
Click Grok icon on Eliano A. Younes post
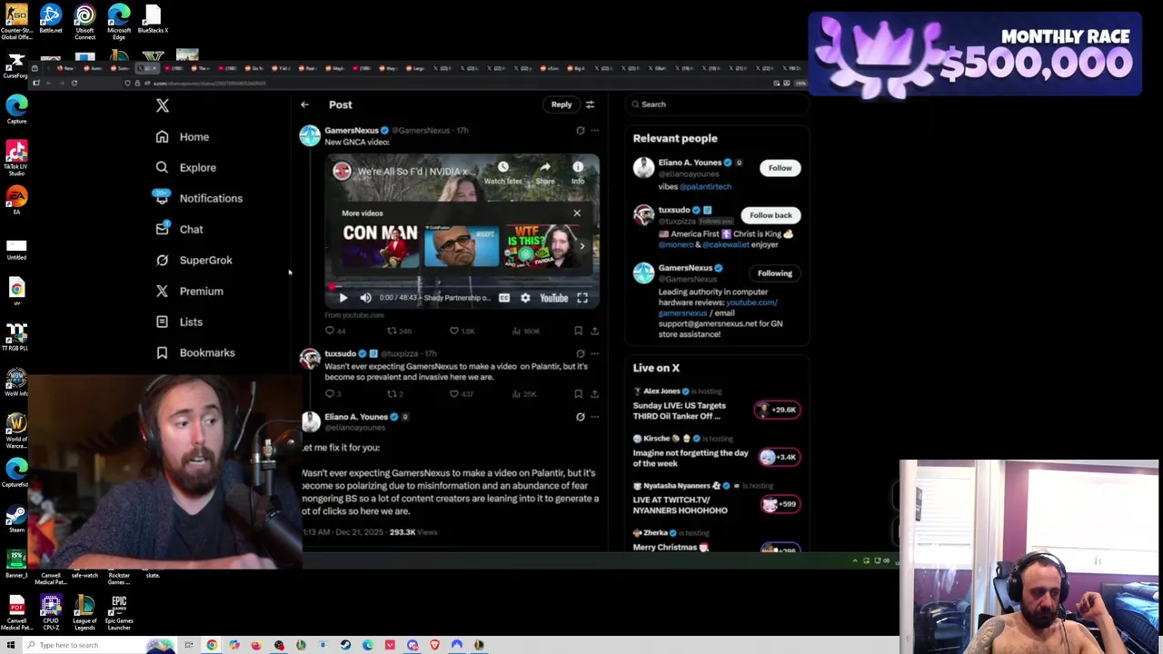581,417
